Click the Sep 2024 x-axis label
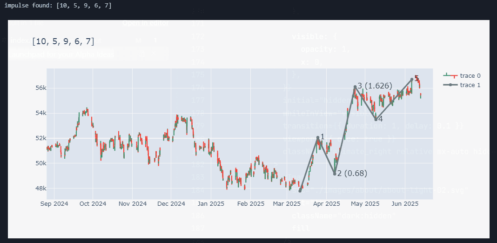497x243 pixels. tap(54, 204)
